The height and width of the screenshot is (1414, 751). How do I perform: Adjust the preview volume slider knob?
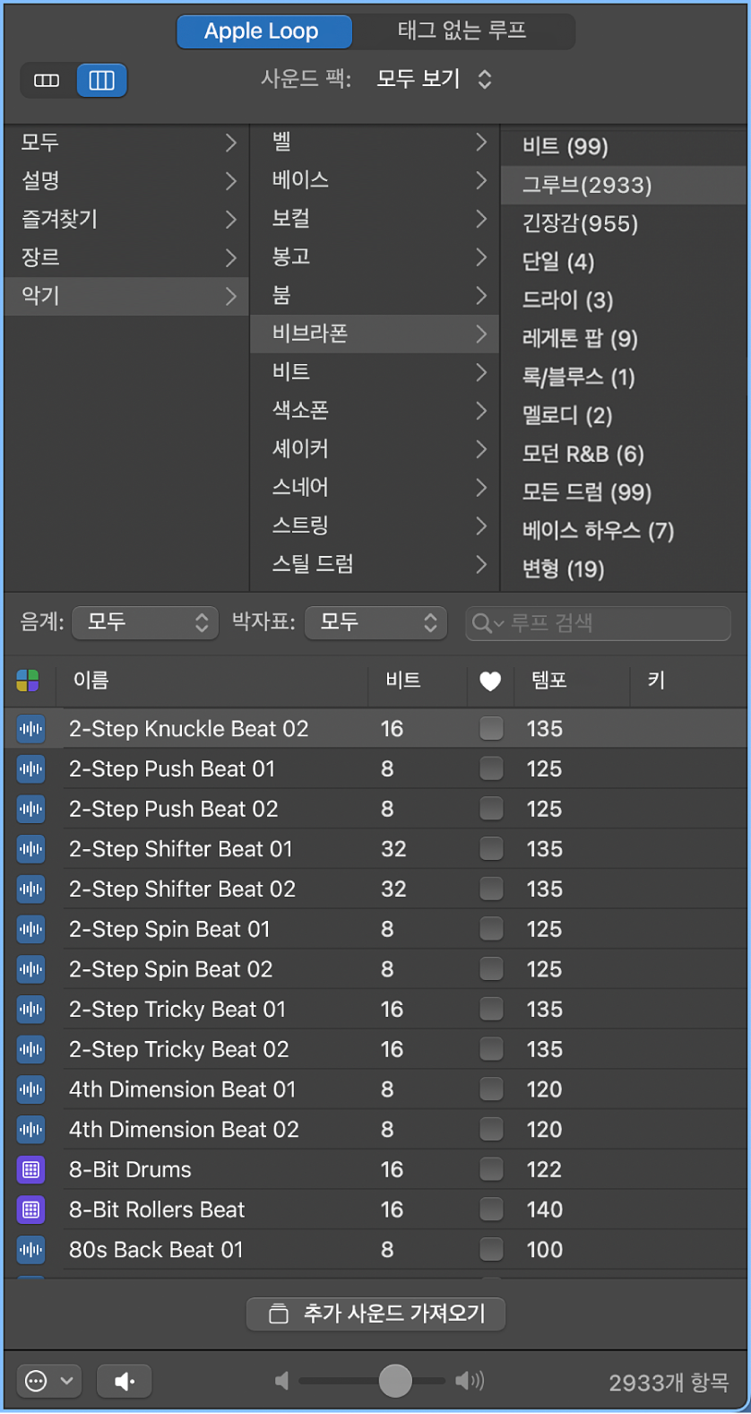coord(395,1381)
